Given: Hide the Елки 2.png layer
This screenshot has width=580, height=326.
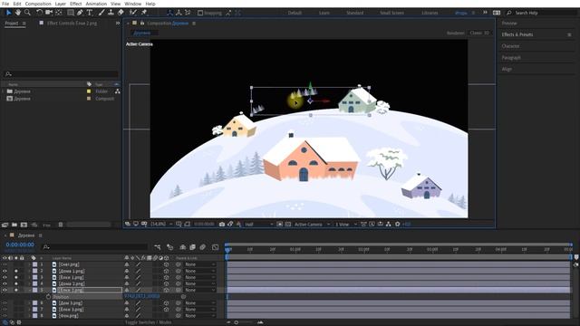Looking at the screenshot, I should pos(5,290).
